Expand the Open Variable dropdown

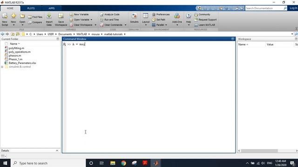(91, 19)
